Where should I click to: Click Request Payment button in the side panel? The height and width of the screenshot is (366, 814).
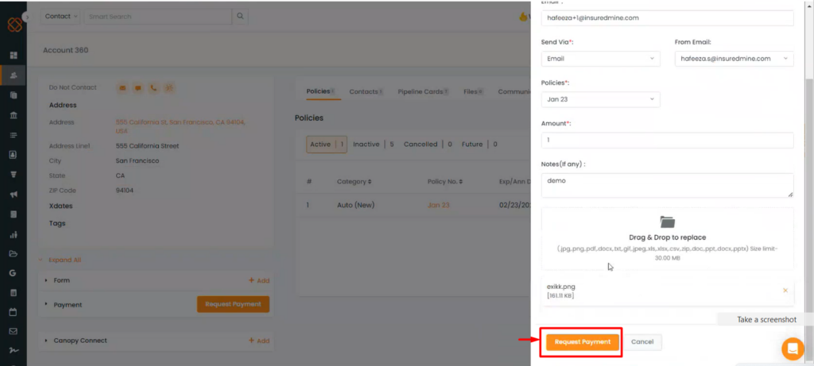tap(583, 342)
